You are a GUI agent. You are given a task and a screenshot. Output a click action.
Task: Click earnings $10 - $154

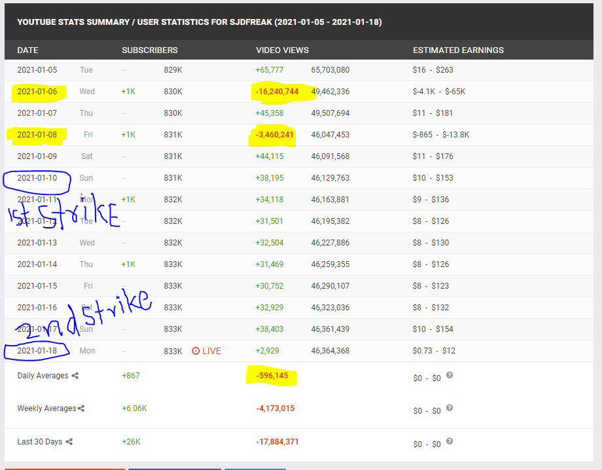(x=433, y=329)
